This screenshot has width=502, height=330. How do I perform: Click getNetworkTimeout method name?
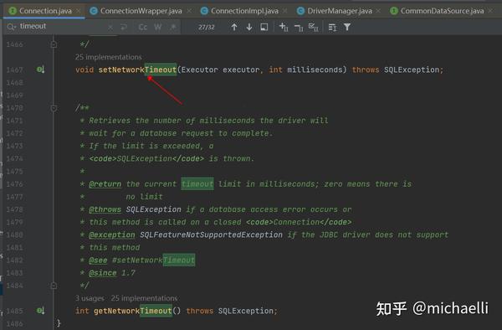pyautogui.click(x=133, y=311)
